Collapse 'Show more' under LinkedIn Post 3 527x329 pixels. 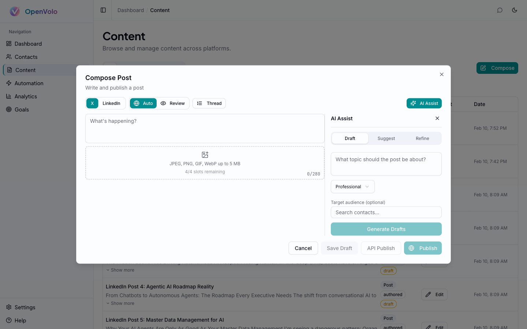click(x=120, y=270)
